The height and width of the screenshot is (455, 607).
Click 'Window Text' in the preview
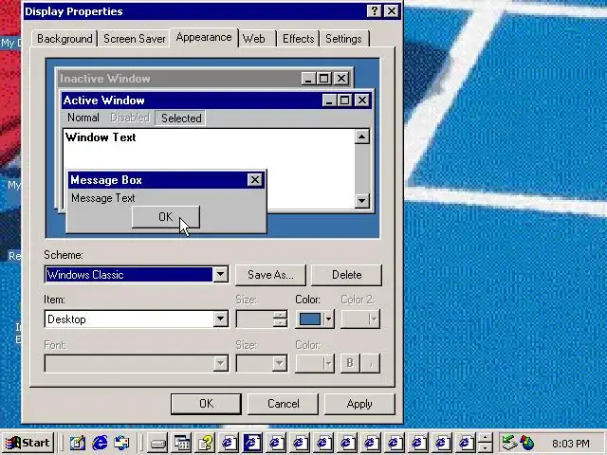point(101,137)
